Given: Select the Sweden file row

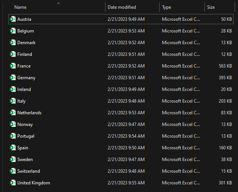Looking at the screenshot, I should tap(121, 159).
